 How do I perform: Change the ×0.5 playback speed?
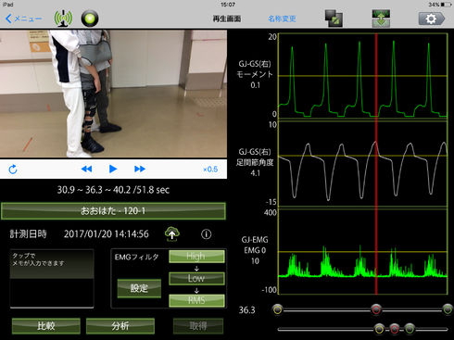pyautogui.click(x=210, y=170)
